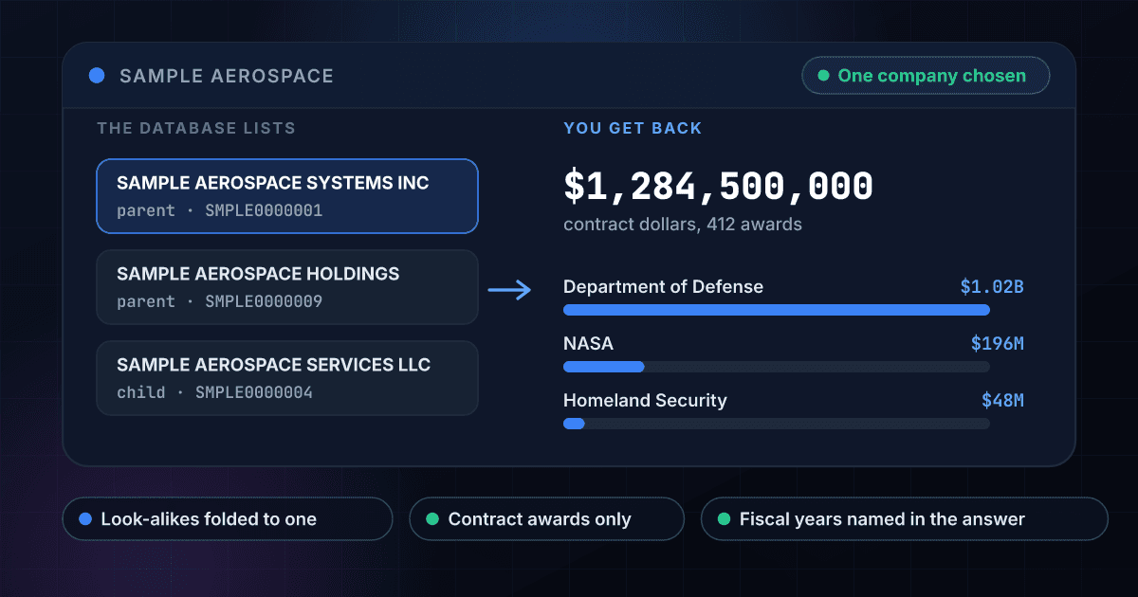Click the contract dollars, 412 awards caption
Screen dimensions: 1138x597
[x=683, y=225]
